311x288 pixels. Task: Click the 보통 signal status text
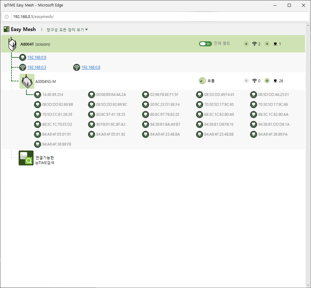click(x=211, y=81)
